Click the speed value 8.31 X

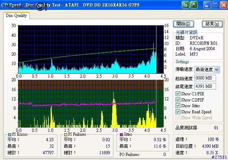[x=212, y=153]
